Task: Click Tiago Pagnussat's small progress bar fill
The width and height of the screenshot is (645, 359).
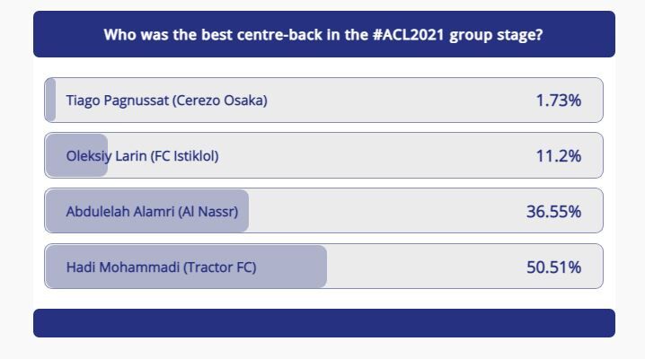Action: [x=50, y=101]
